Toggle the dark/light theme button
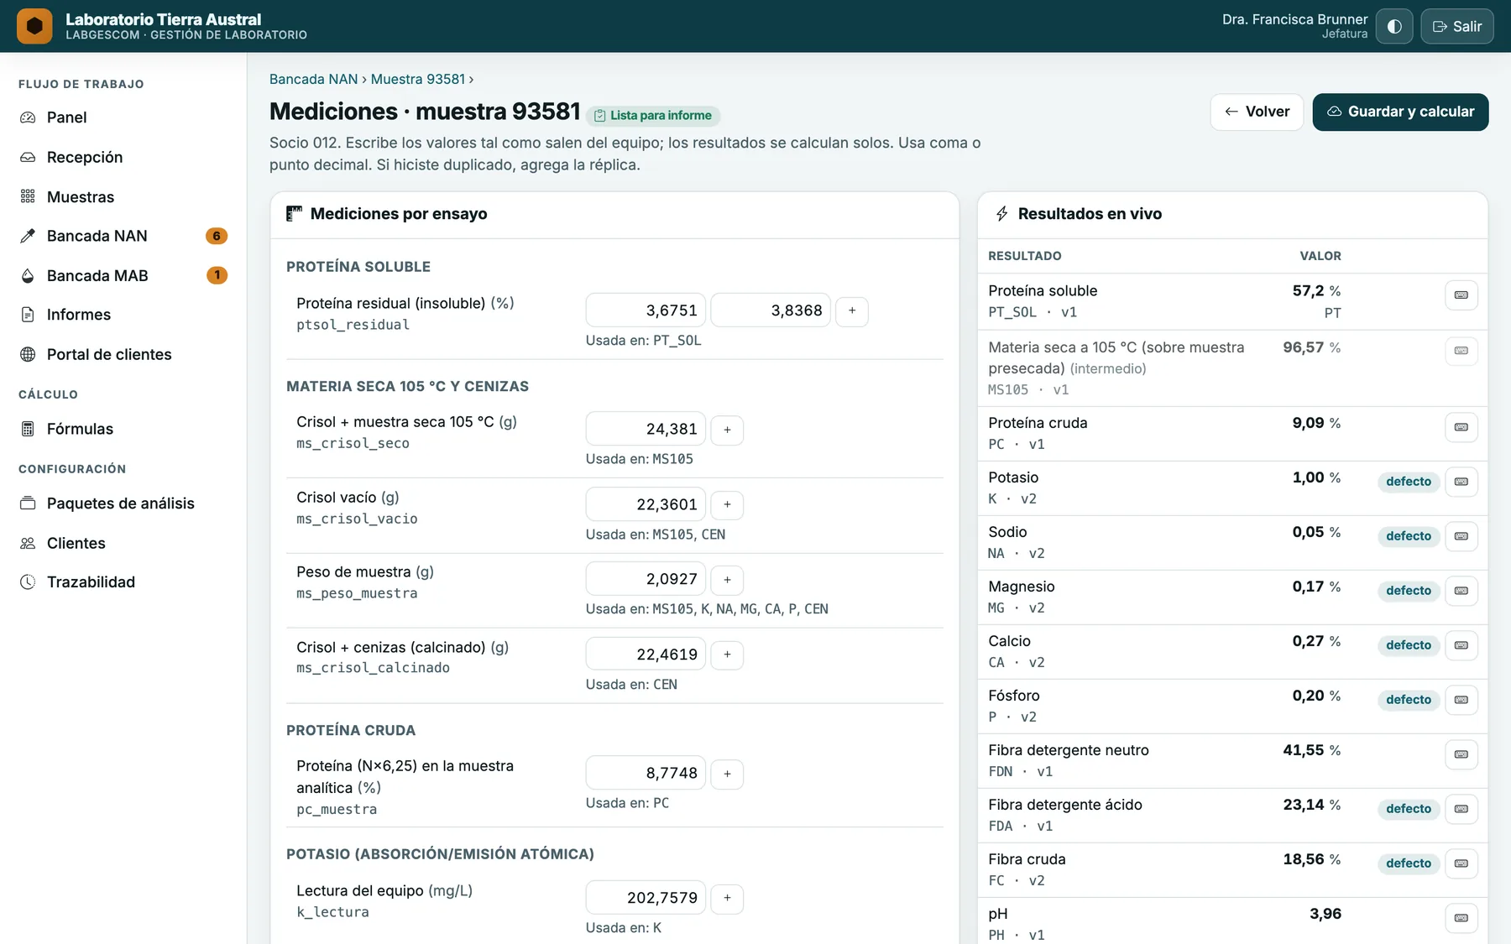 [x=1394, y=26]
